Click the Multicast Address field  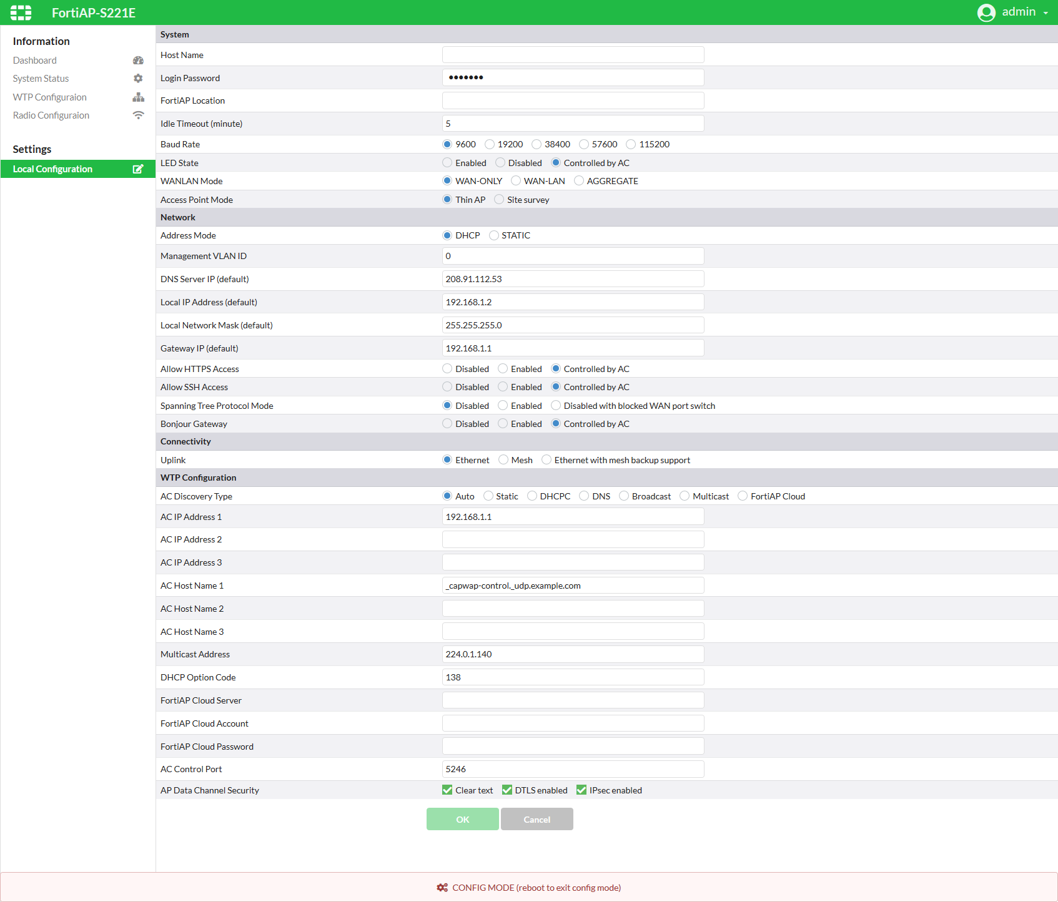point(573,654)
